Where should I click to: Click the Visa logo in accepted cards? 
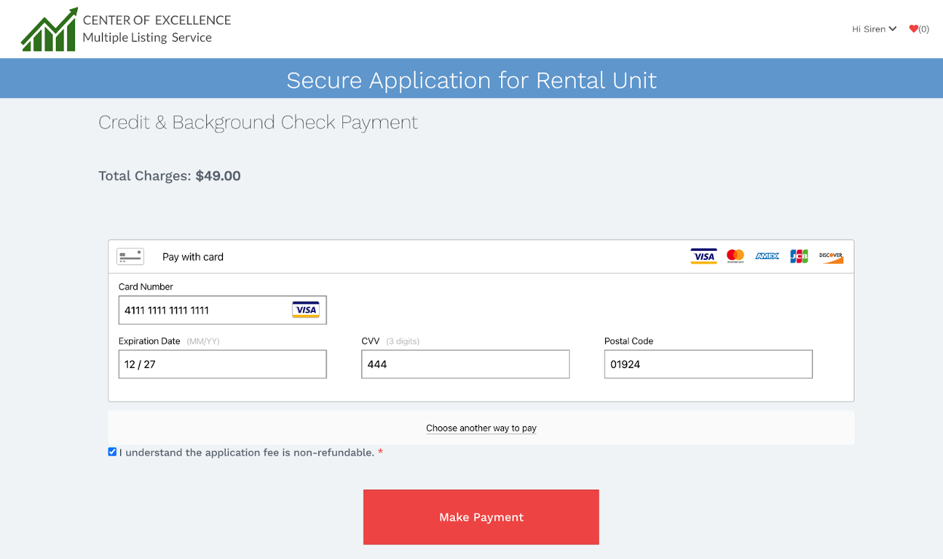(x=703, y=257)
